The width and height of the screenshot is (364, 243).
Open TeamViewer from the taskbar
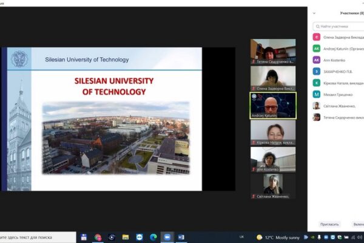point(140,237)
